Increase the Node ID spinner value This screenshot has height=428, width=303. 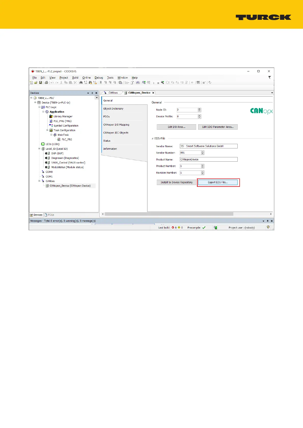tap(199, 109)
